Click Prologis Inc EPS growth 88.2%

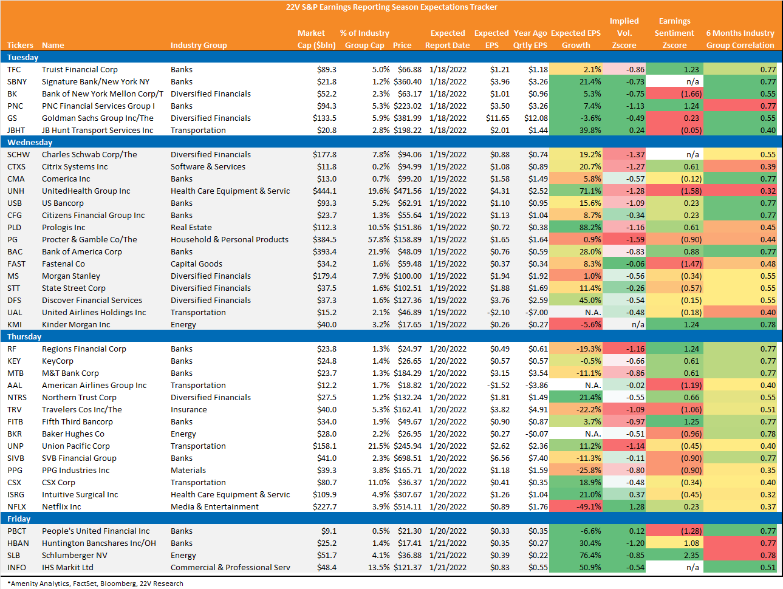pos(575,227)
